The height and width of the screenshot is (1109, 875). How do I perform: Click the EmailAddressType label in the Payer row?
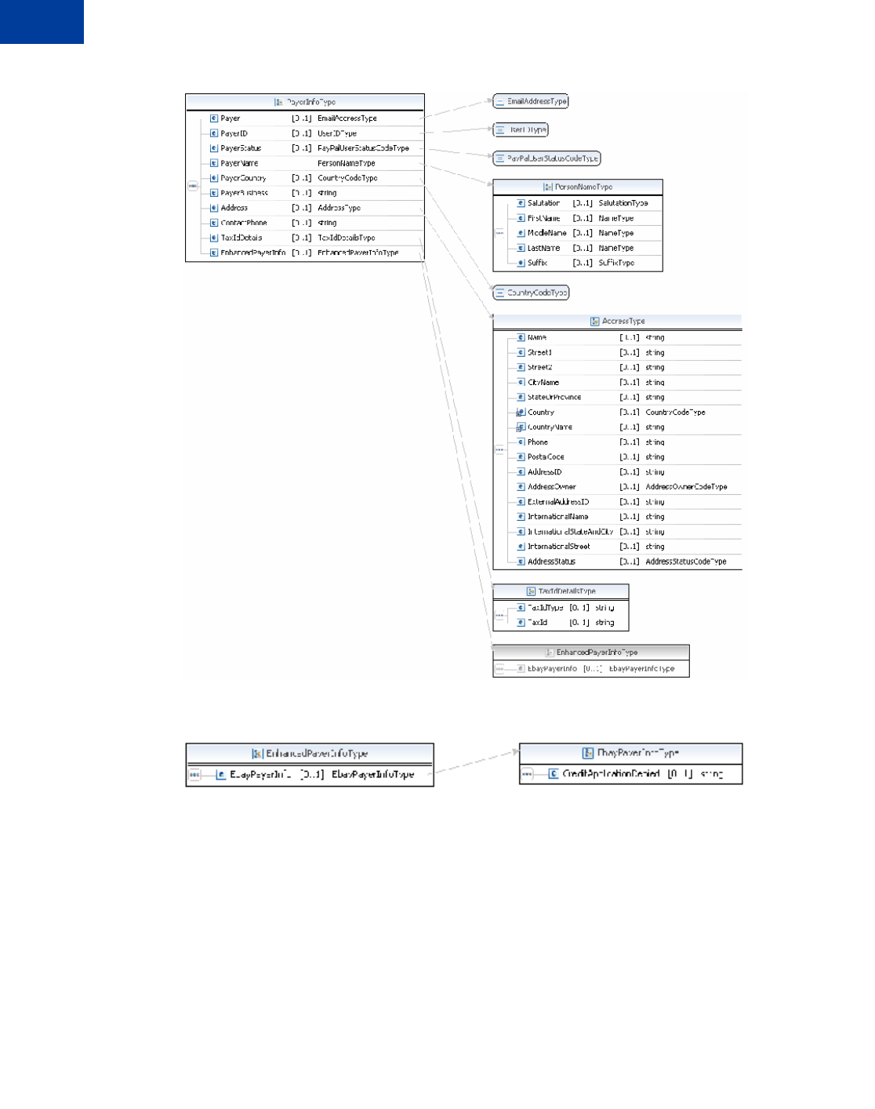point(347,118)
